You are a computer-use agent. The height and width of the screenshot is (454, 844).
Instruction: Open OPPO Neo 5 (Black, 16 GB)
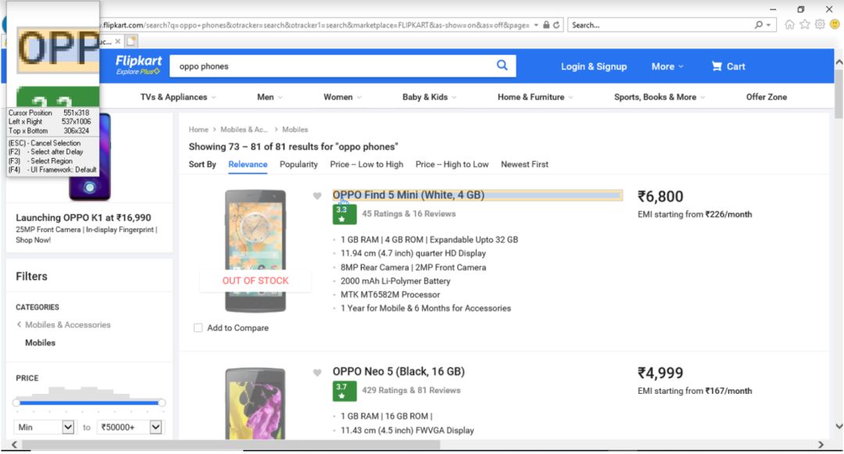click(x=399, y=371)
